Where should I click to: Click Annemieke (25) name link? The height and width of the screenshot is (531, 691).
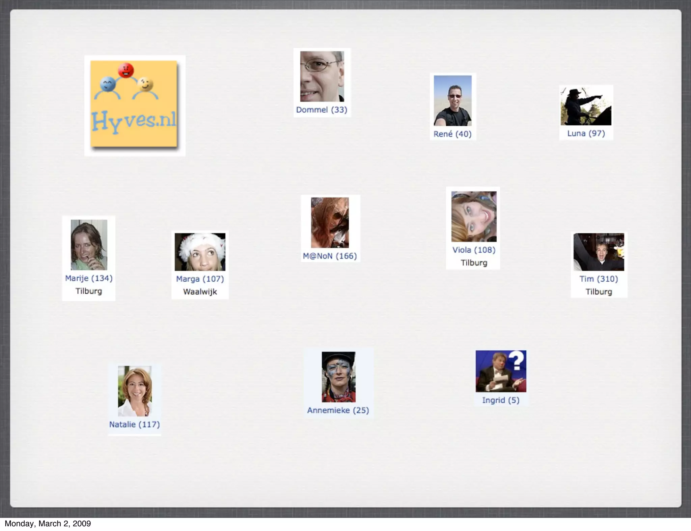338,410
